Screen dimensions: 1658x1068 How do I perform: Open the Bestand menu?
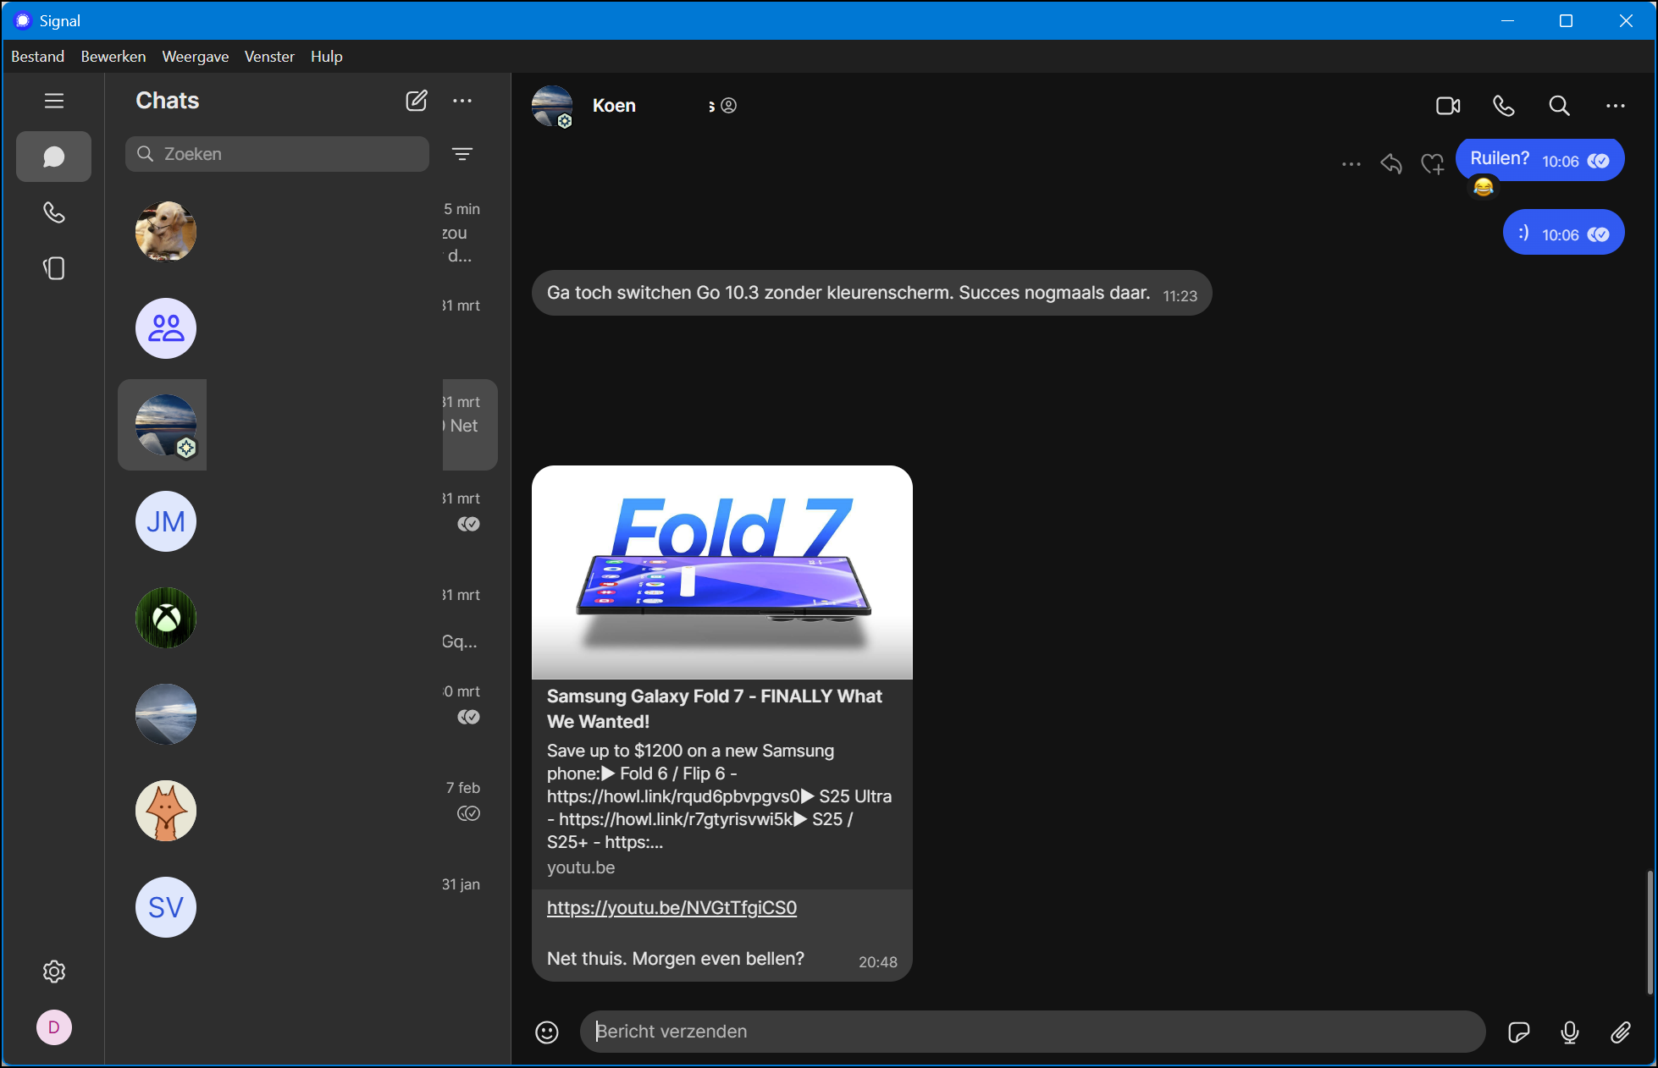pos(37,57)
